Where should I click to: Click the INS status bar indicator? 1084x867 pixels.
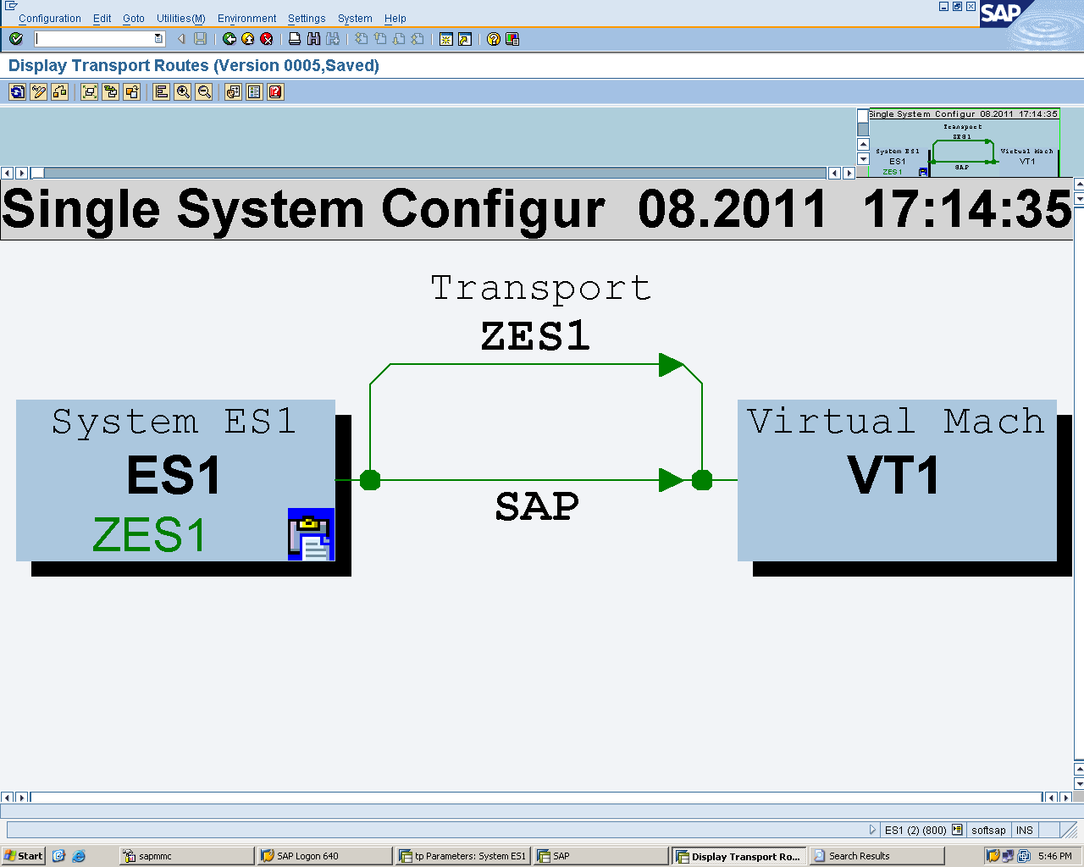click(1025, 831)
